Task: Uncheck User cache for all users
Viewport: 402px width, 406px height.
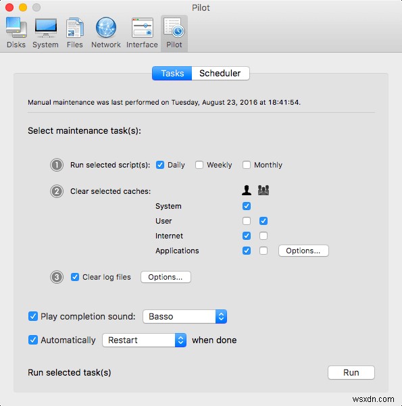Action: pos(263,221)
